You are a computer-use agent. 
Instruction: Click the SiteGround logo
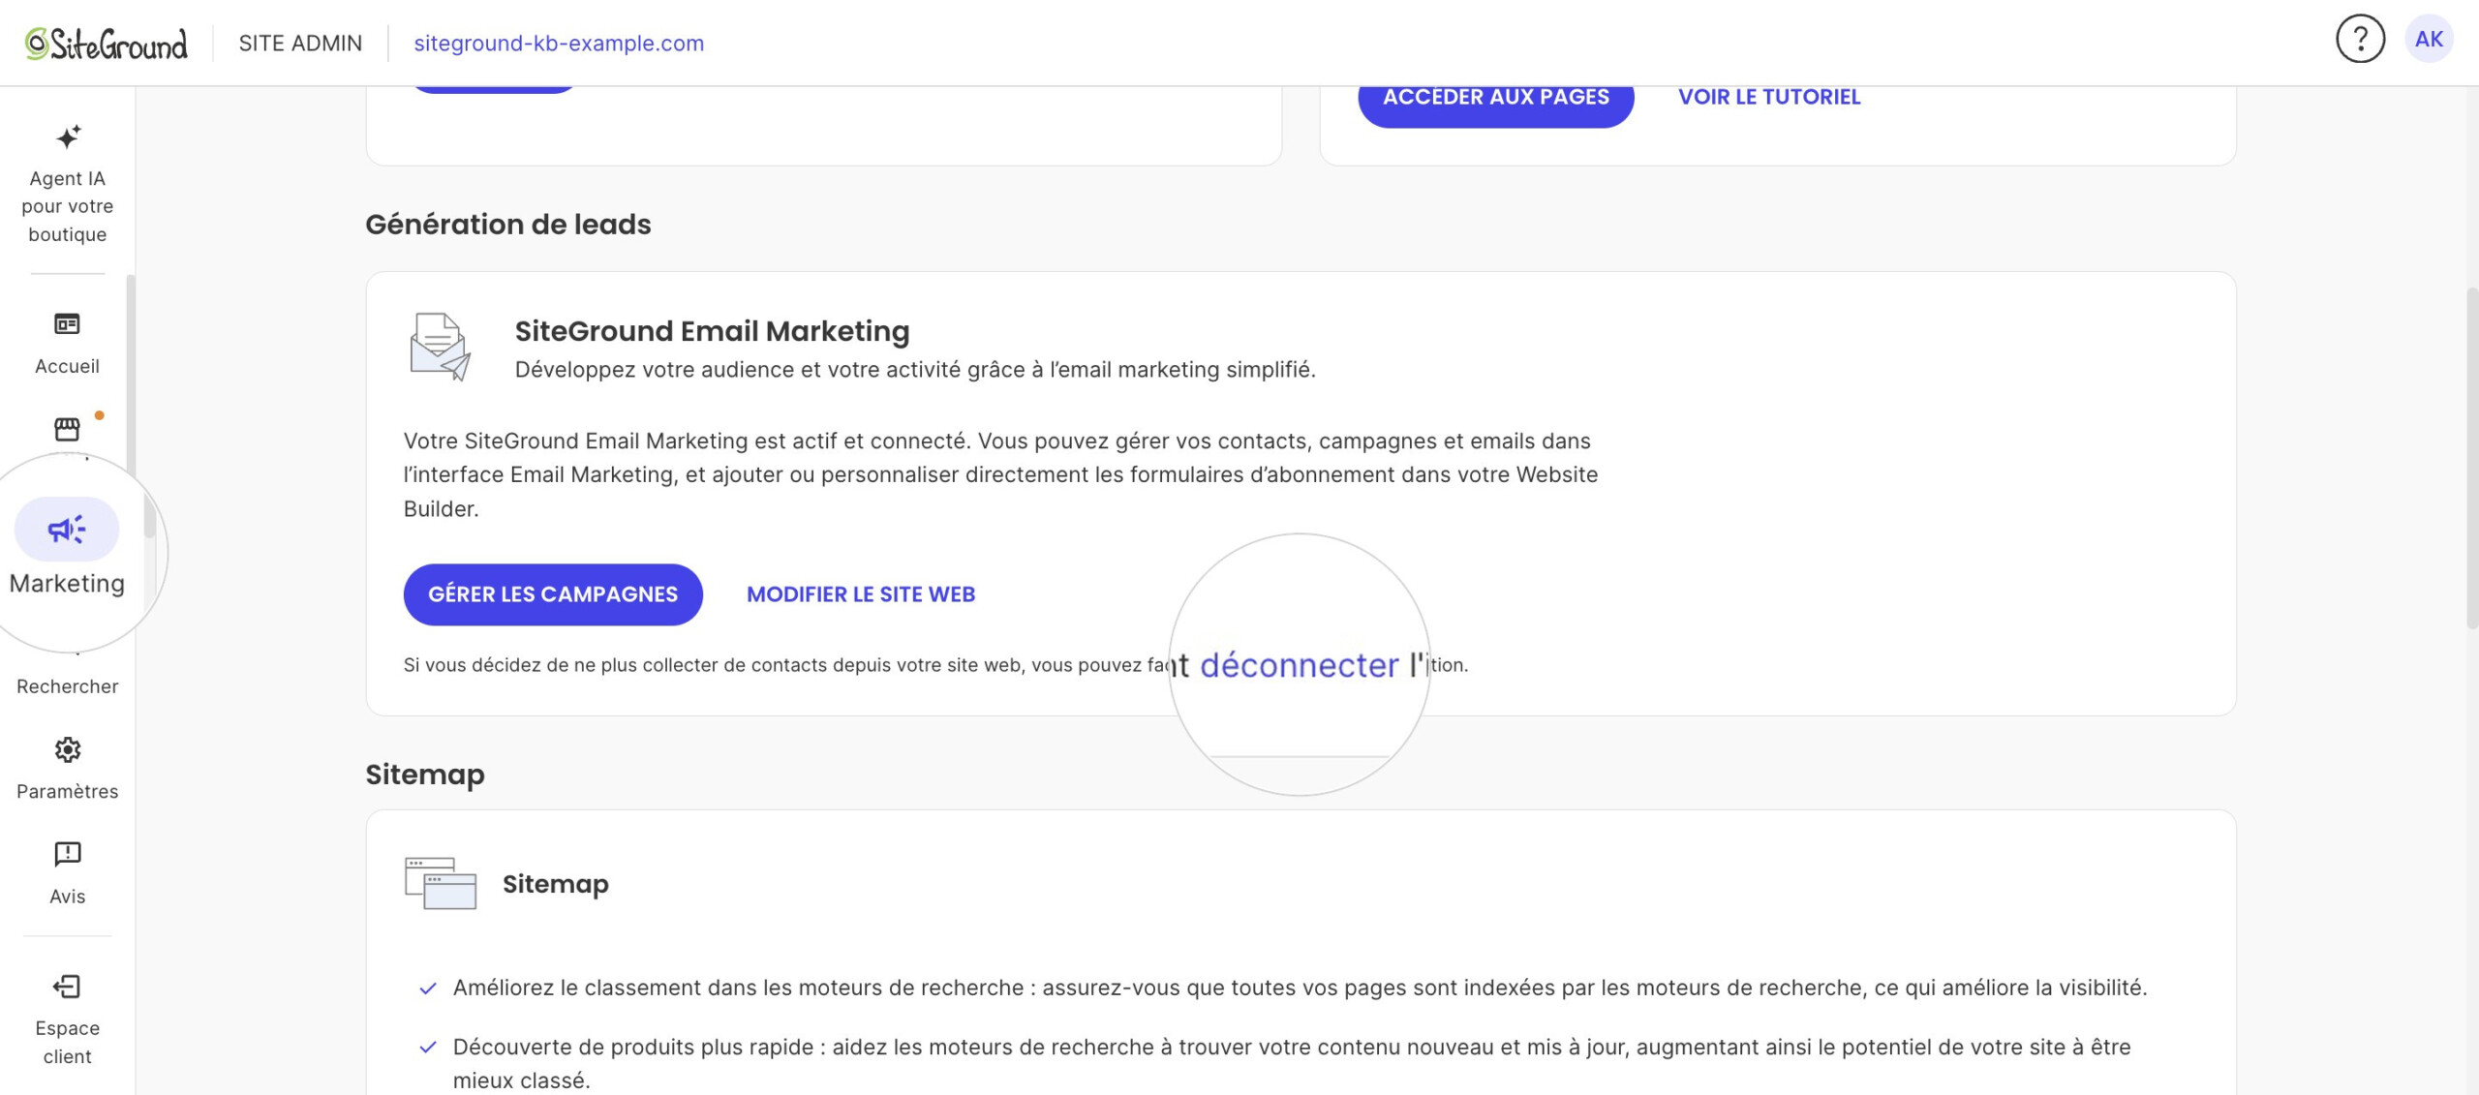click(x=106, y=43)
